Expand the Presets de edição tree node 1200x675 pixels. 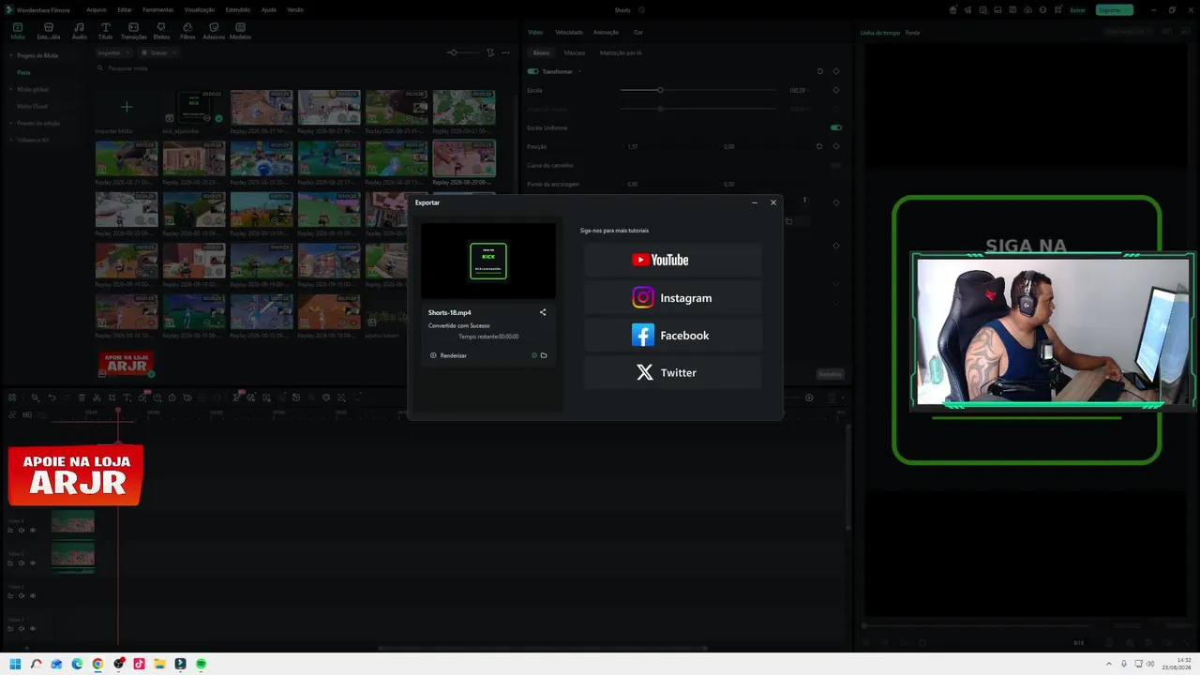click(11, 123)
